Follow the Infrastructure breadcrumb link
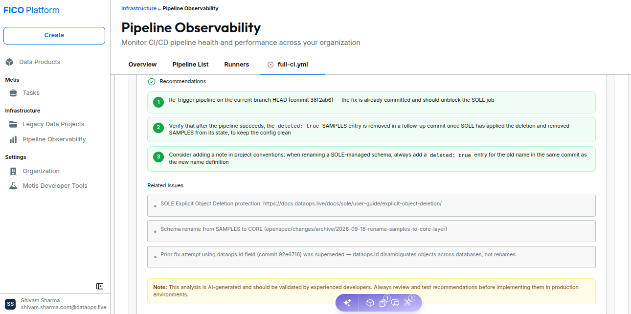The width and height of the screenshot is (631, 314). coord(139,8)
